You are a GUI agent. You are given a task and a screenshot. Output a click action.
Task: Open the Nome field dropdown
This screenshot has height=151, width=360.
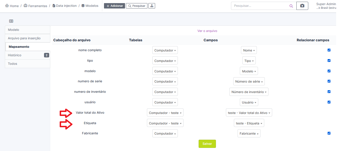click(249, 50)
